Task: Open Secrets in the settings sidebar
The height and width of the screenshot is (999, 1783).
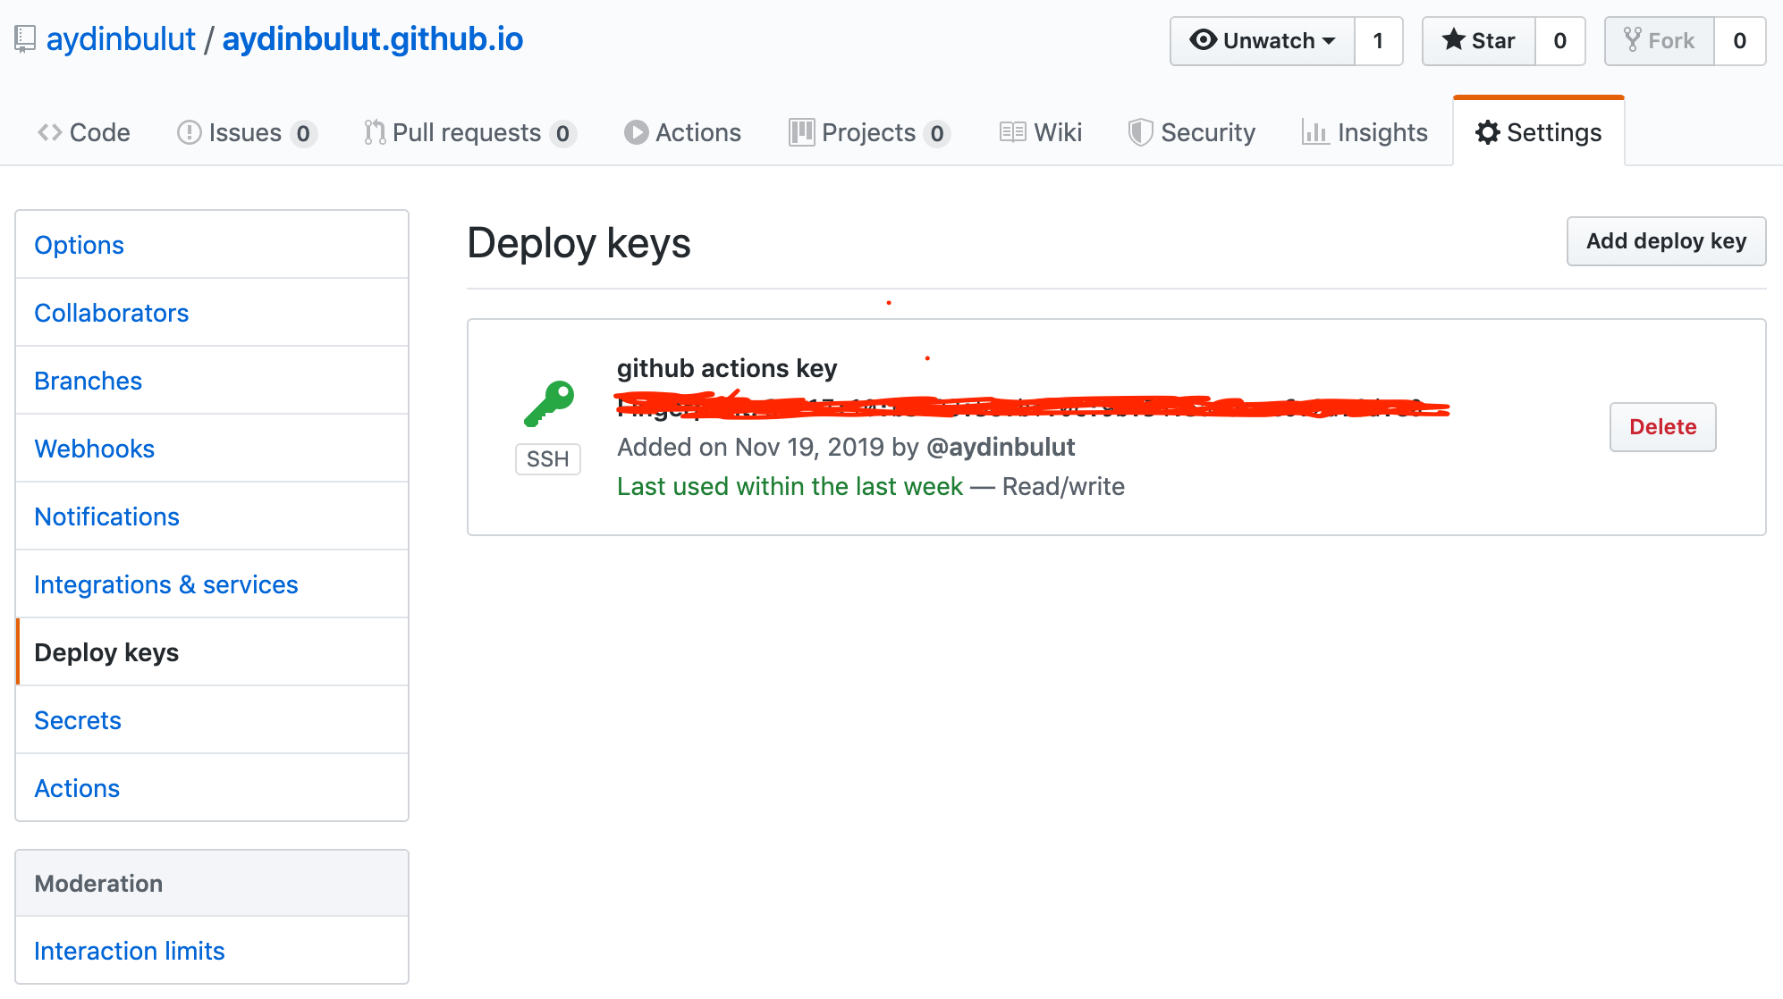Action: coord(212,720)
